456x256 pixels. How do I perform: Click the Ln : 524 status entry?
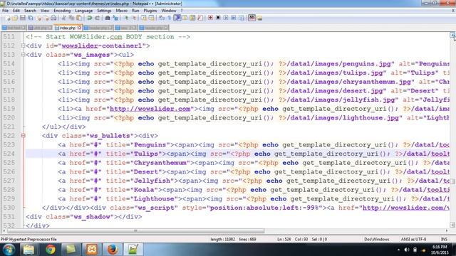tap(284, 239)
